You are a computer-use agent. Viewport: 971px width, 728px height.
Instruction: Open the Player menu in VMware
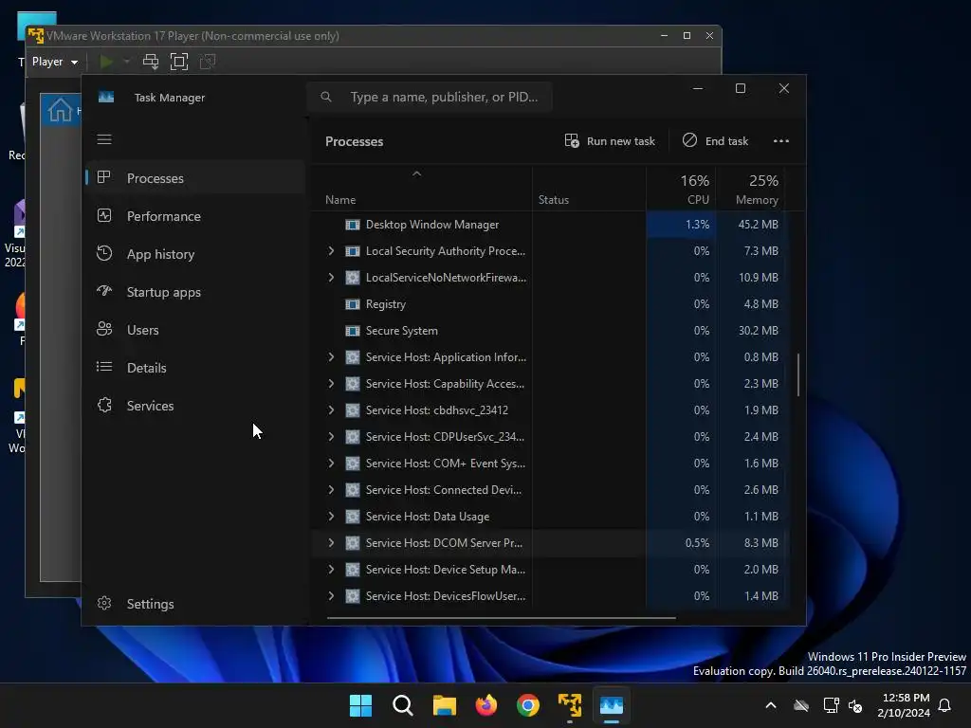pos(54,62)
